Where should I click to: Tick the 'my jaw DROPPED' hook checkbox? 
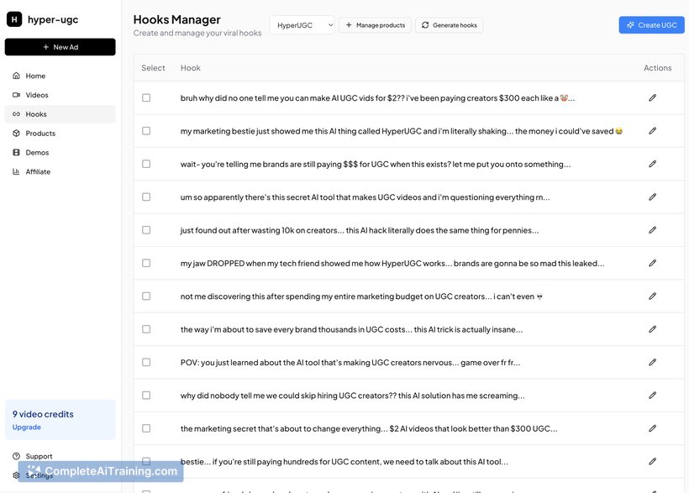[x=146, y=263]
